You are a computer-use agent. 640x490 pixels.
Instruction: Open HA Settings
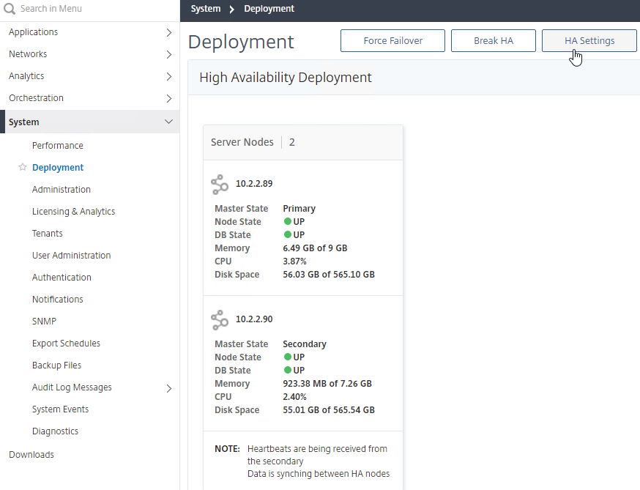(589, 40)
